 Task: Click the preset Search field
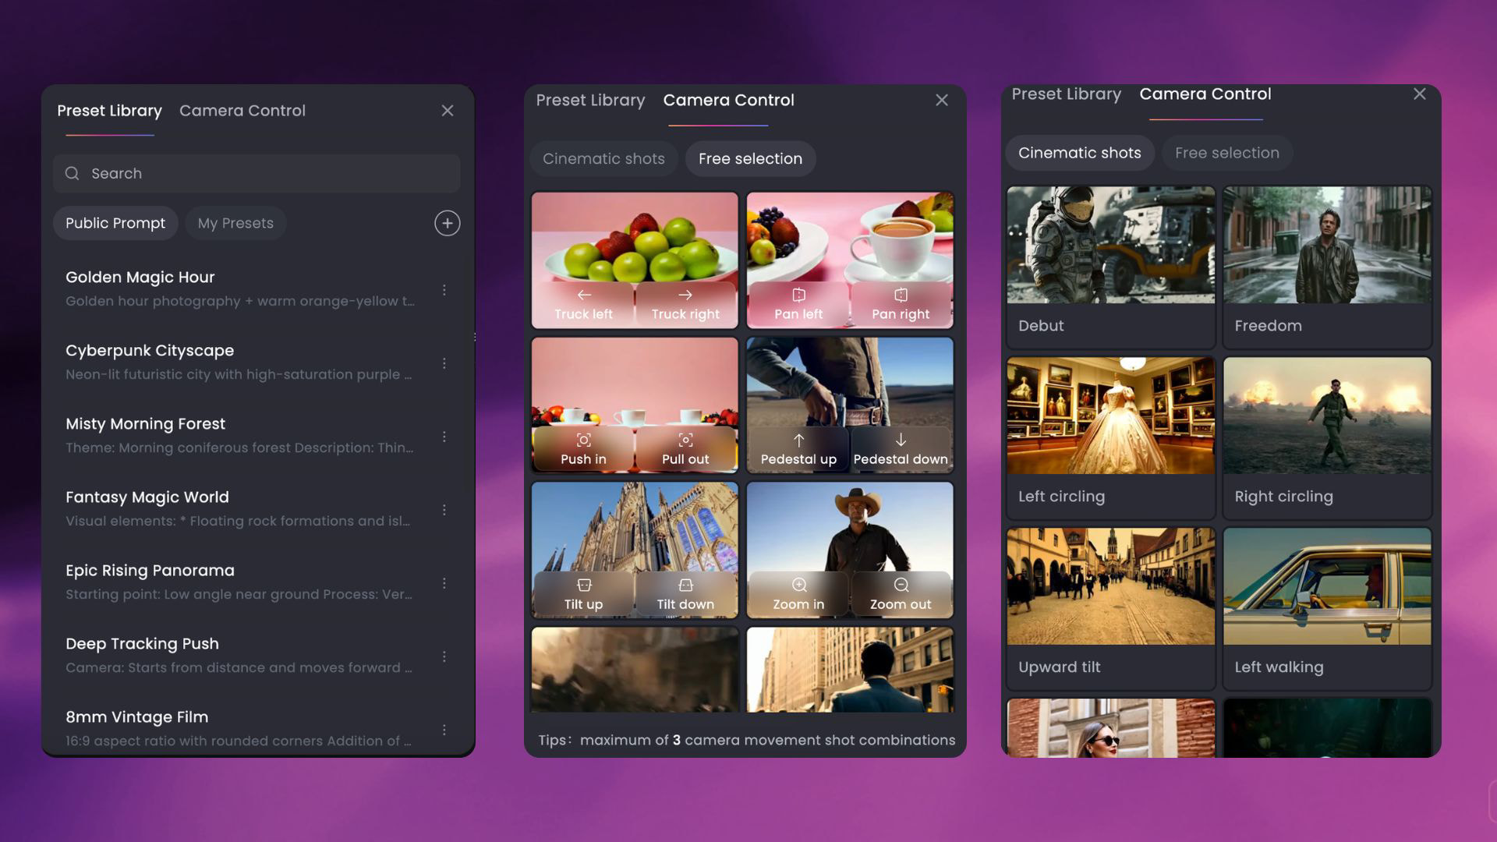point(257,173)
